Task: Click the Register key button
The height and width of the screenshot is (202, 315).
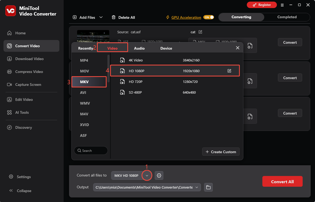Action: 262,5
